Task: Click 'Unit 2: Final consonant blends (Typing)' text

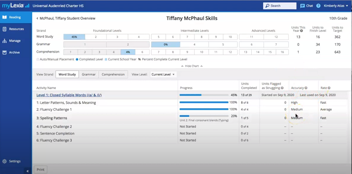Action: tap(204, 120)
